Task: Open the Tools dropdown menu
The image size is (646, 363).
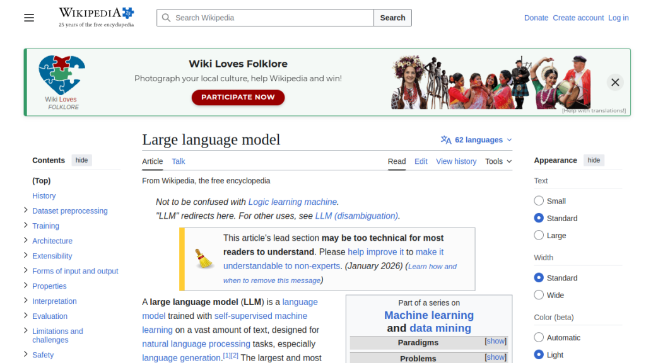Action: click(498, 161)
